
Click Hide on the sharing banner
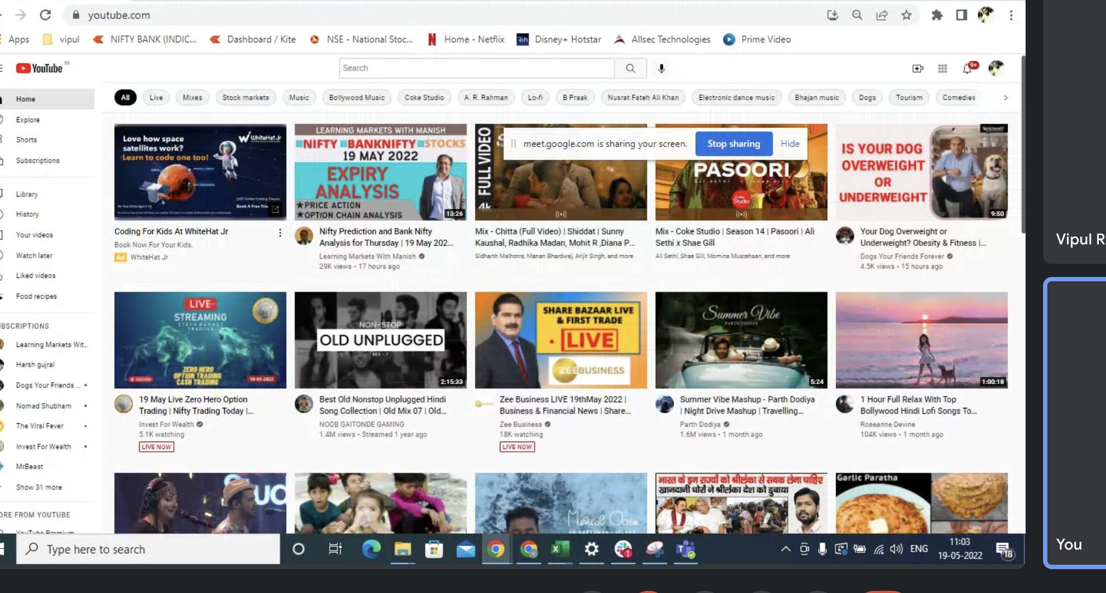pyautogui.click(x=790, y=144)
